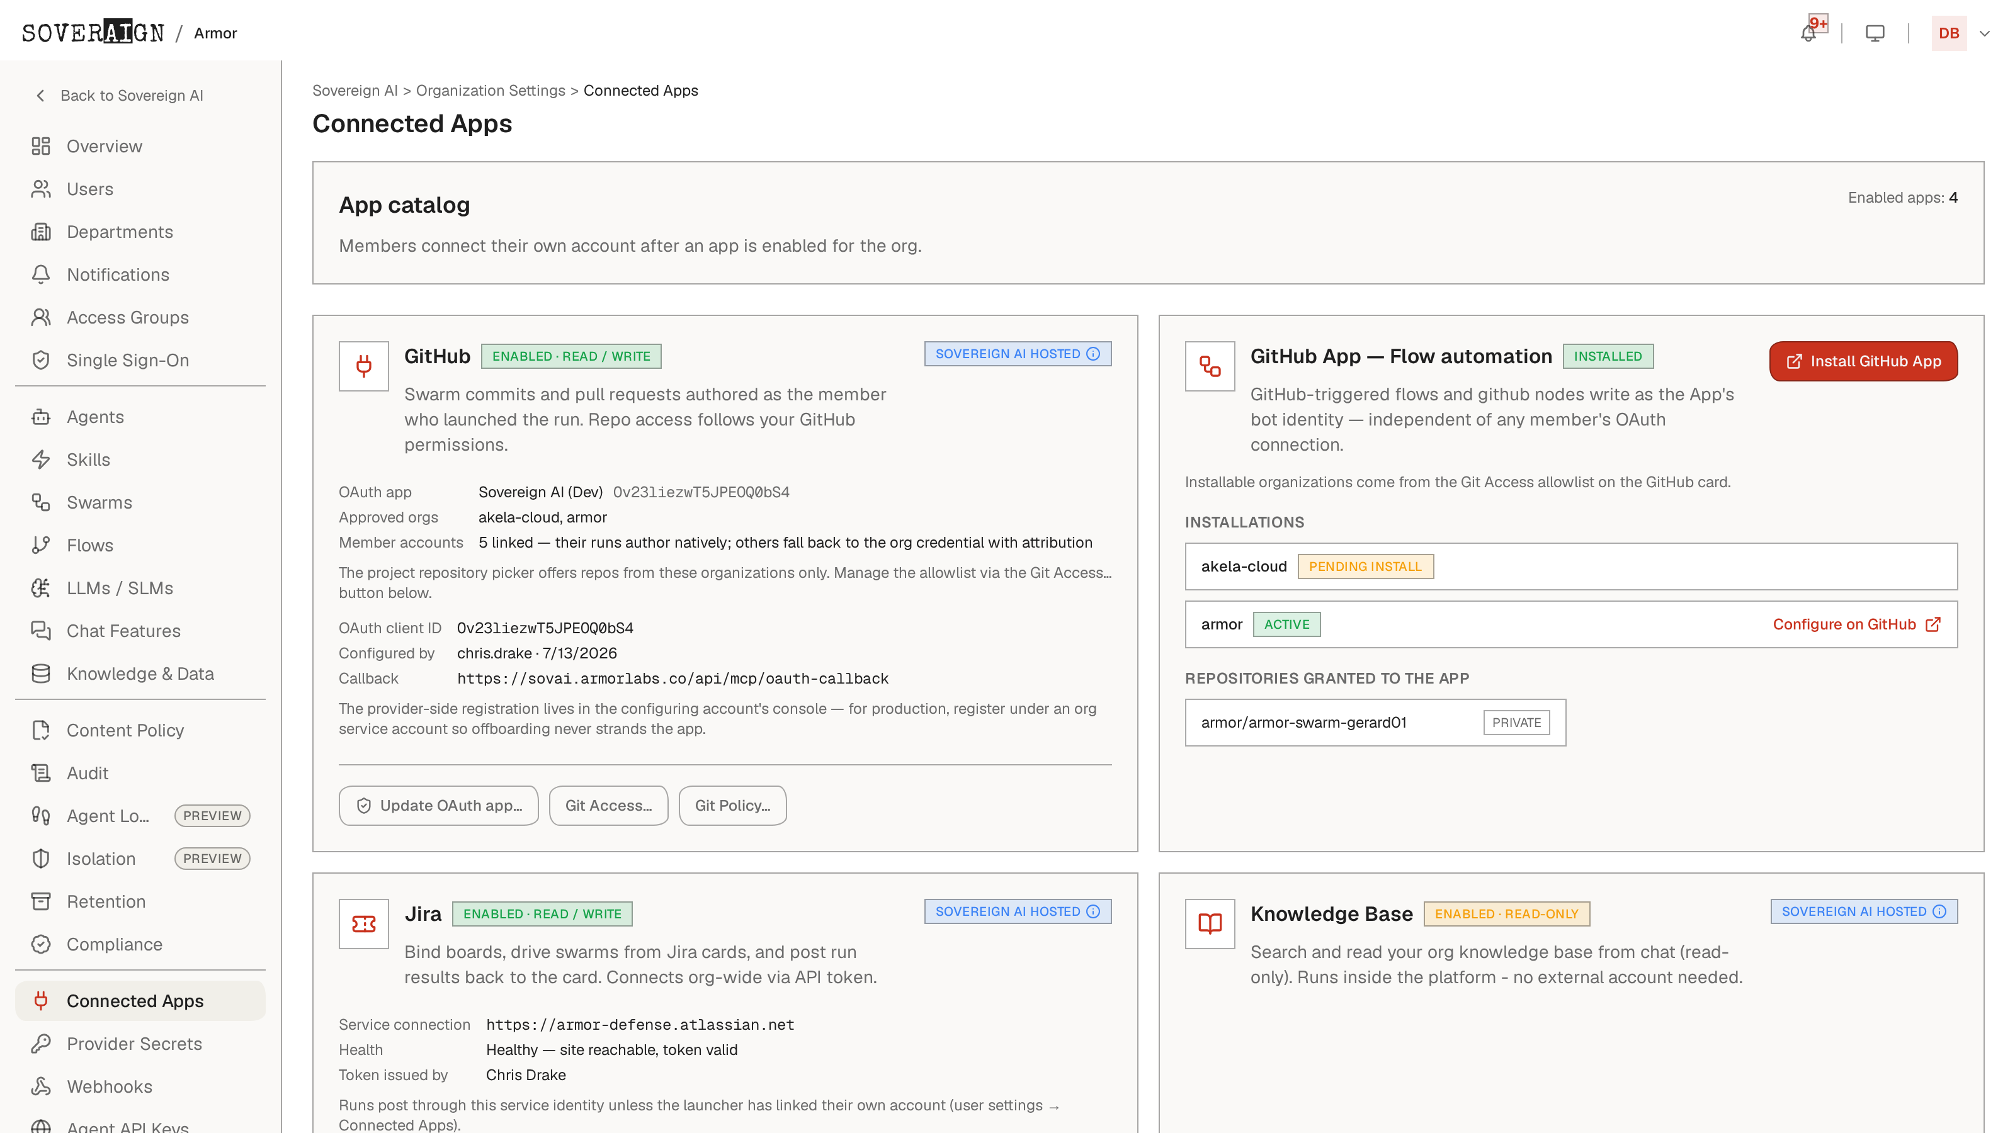This screenshot has height=1133, width=2015.
Task: Click the Knowledge Base ENABLED READ-ONLY badge
Action: point(1507,914)
